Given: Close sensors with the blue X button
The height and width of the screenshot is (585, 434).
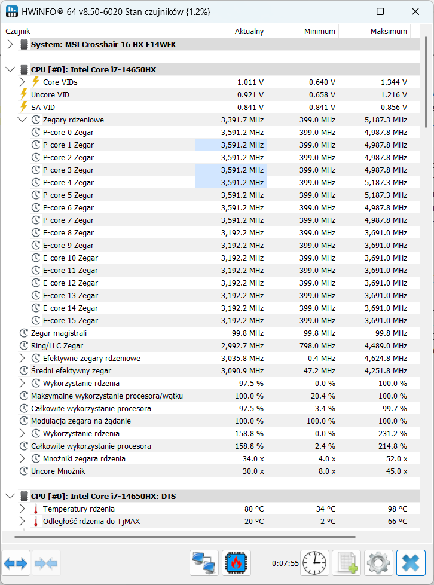Looking at the screenshot, I should tap(411, 563).
